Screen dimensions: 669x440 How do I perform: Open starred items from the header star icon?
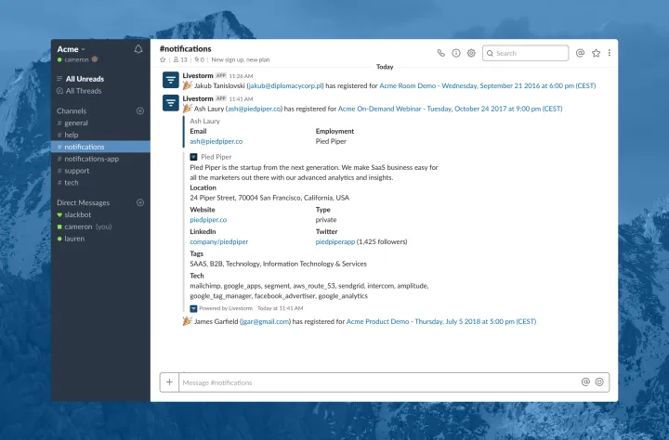point(596,53)
